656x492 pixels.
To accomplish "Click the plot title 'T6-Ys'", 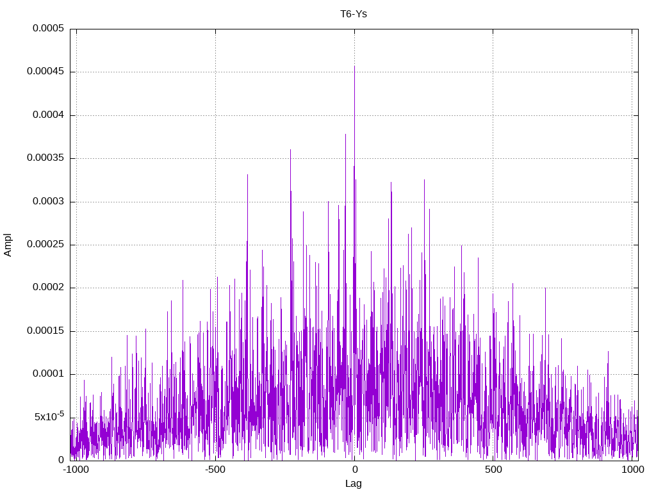I will click(354, 14).
